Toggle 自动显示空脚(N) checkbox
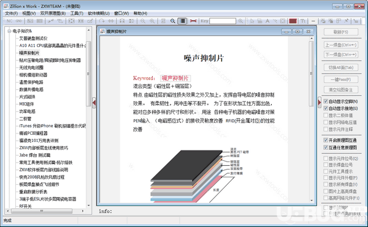 coord(326,102)
